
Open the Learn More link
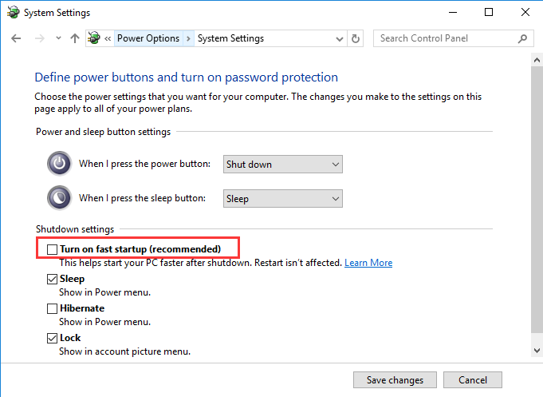[368, 263]
